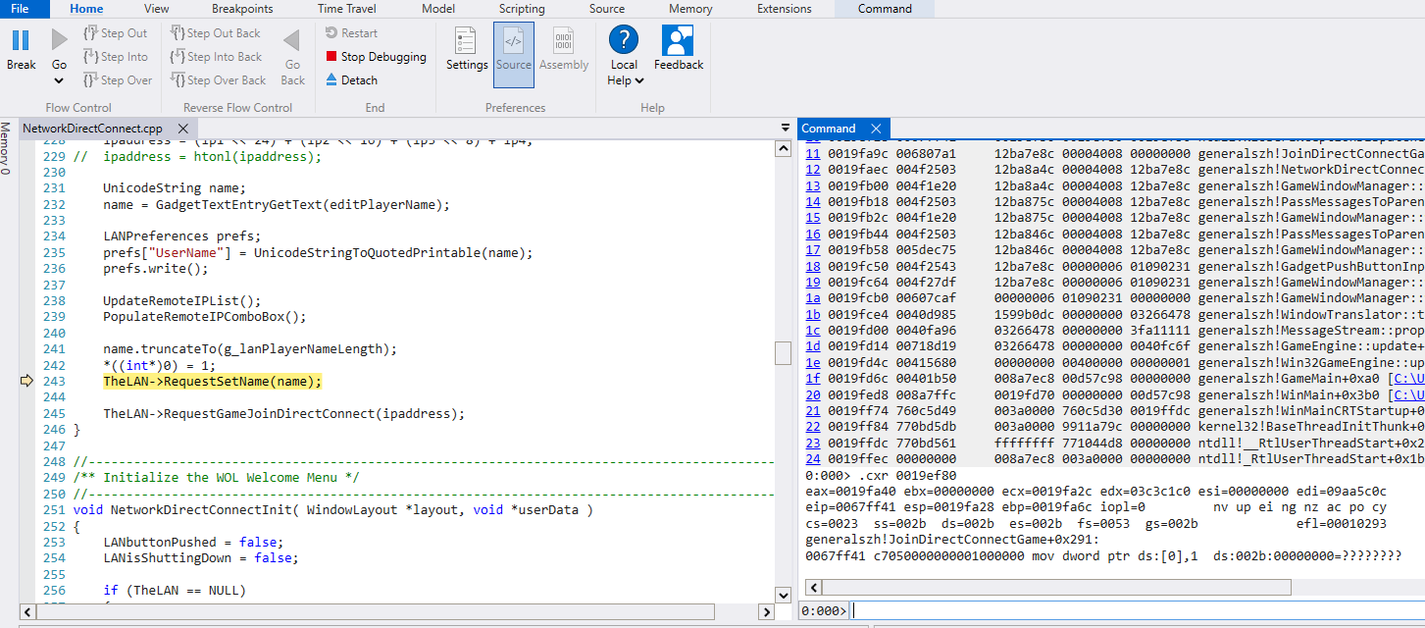Click source editor vertical scrollbar thumb

pyautogui.click(x=782, y=353)
